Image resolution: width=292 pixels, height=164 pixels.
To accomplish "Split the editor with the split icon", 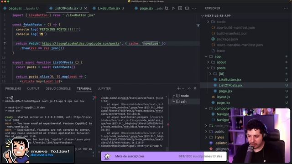I will pos(187,8).
